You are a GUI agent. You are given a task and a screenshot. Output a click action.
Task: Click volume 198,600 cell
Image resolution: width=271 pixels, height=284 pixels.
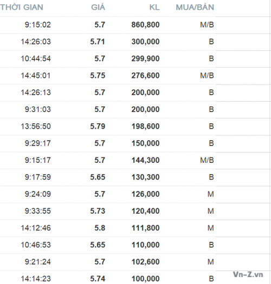click(x=145, y=127)
